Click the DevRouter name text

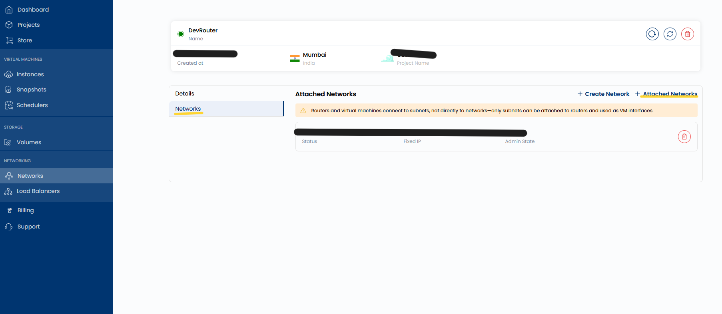(203, 30)
